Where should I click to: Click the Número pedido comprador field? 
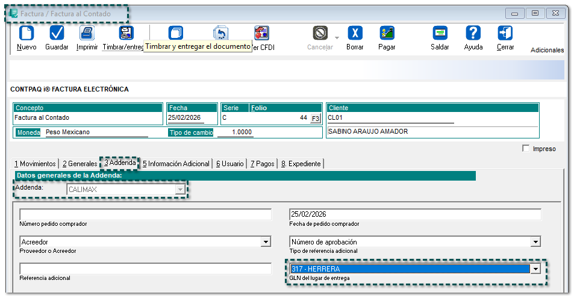point(146,214)
